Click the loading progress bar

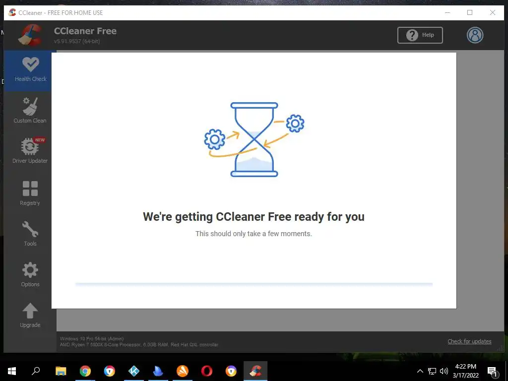(x=254, y=284)
